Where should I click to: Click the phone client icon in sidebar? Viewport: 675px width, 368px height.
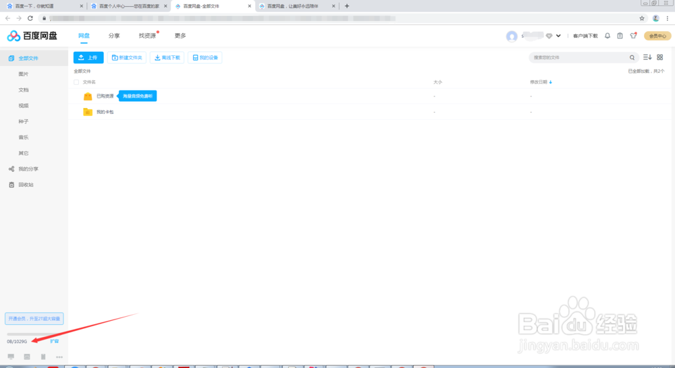(43, 357)
